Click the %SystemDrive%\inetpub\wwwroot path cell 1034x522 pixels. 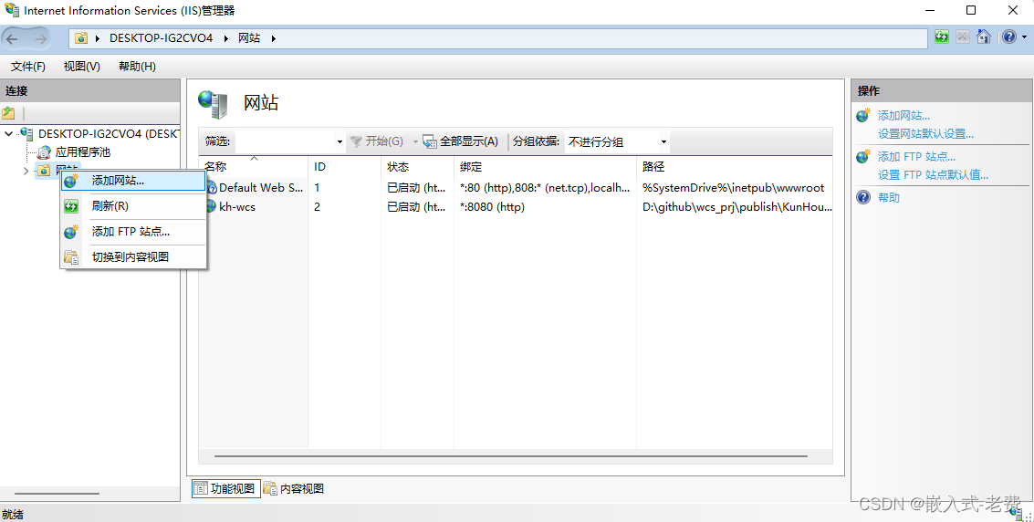[x=734, y=188]
